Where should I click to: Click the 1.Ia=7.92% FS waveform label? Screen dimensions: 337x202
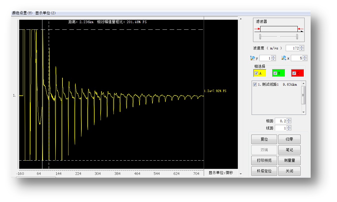215,91
